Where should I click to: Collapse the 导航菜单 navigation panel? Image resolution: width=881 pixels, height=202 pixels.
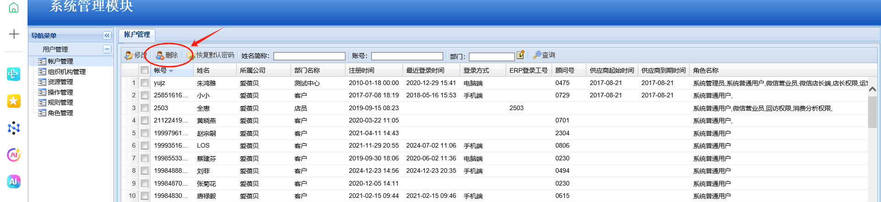tap(107, 35)
